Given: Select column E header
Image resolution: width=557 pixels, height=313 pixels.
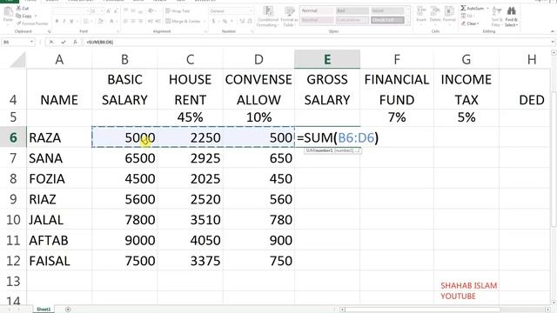Looking at the screenshot, I should coord(327,59).
